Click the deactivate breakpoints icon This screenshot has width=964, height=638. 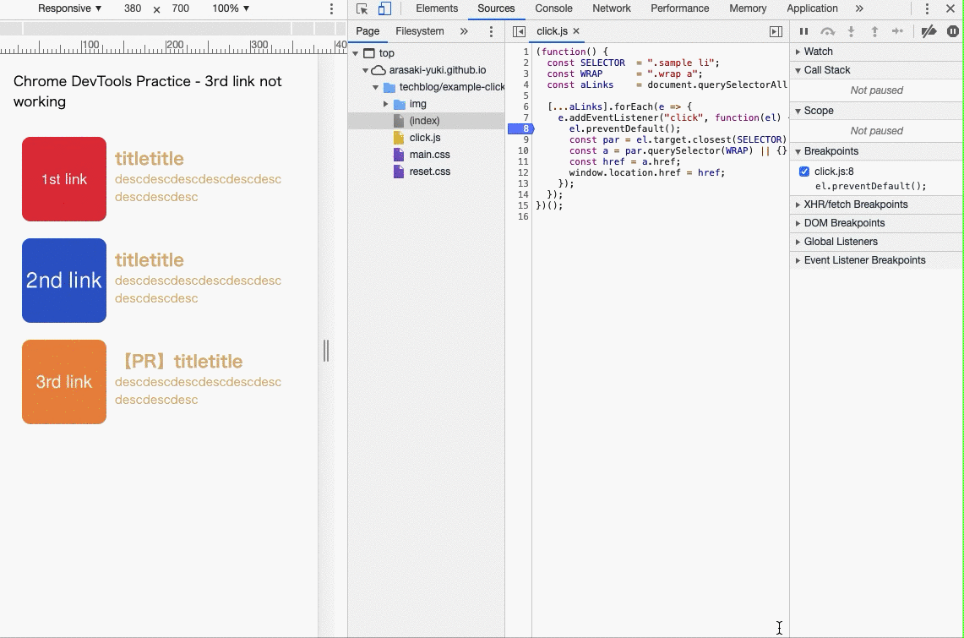click(x=929, y=31)
